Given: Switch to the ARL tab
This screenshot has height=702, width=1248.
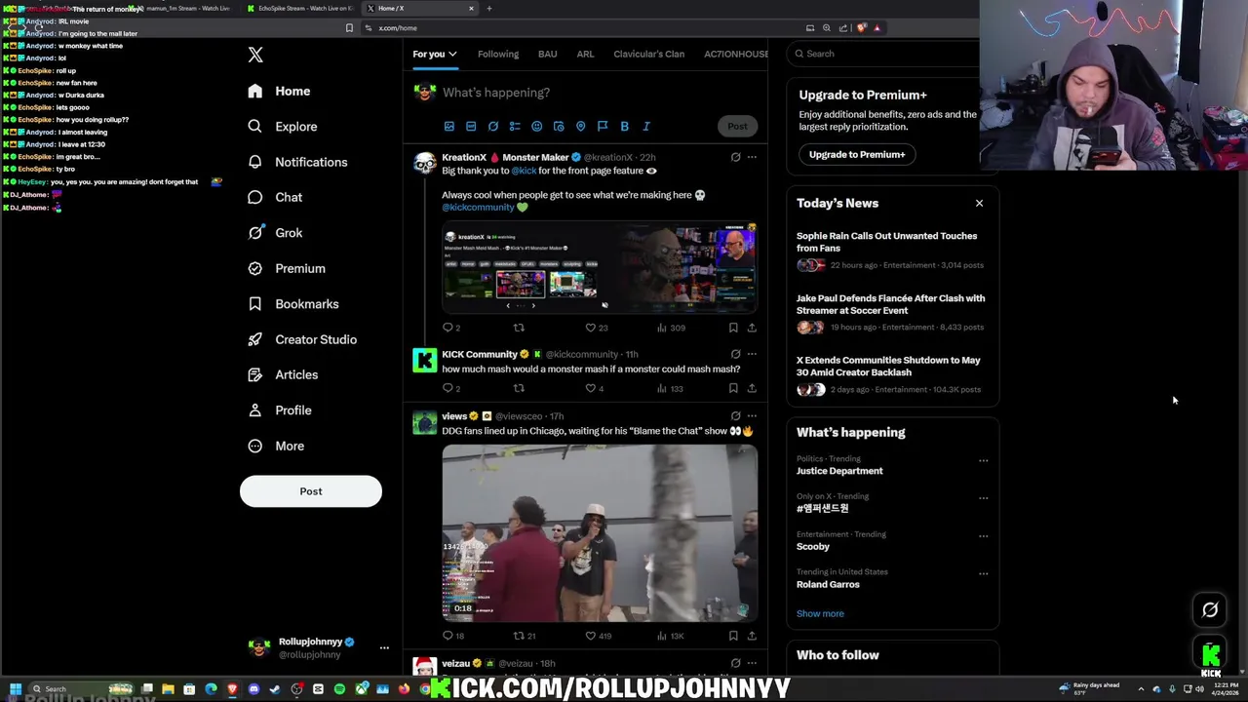Looking at the screenshot, I should pos(585,54).
